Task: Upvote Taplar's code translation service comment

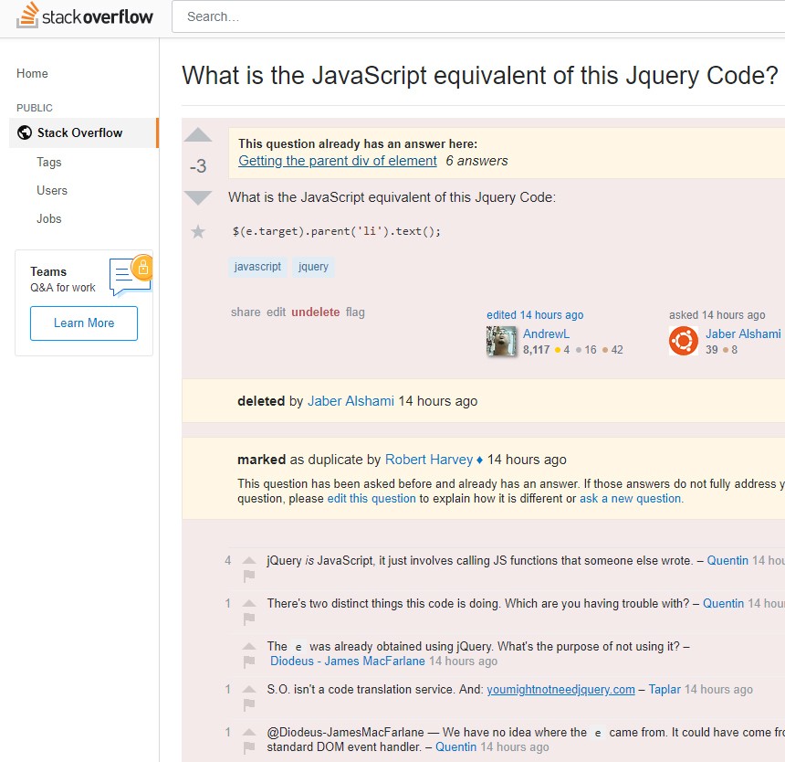Action: tap(249, 689)
